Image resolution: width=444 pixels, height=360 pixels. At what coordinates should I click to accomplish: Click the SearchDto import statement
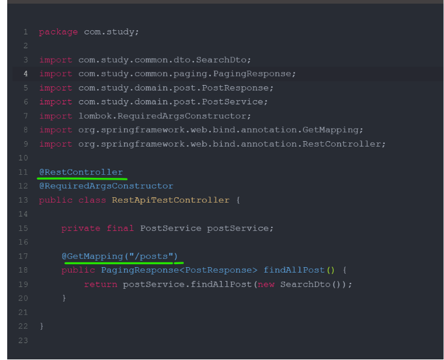click(145, 60)
